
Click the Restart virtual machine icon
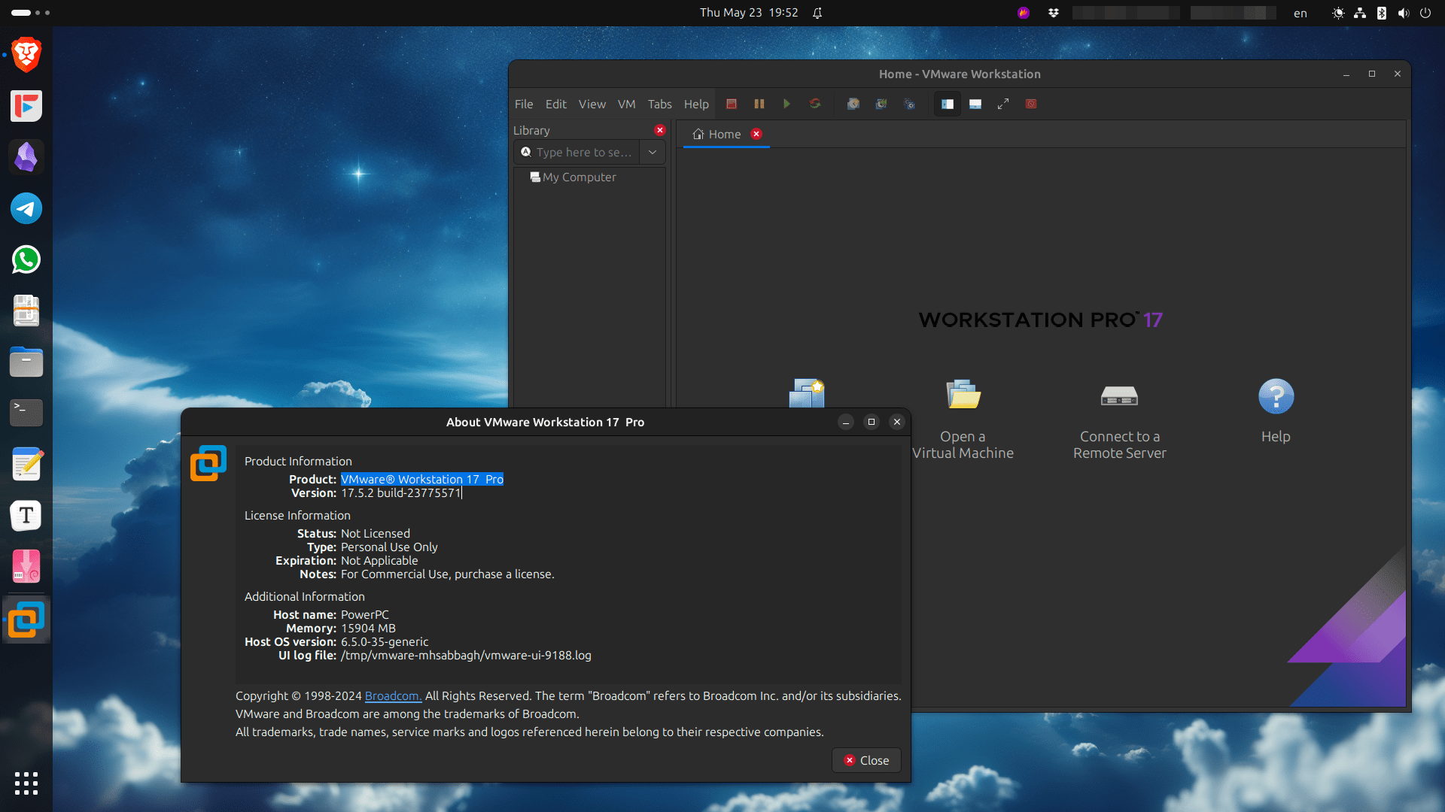(814, 103)
